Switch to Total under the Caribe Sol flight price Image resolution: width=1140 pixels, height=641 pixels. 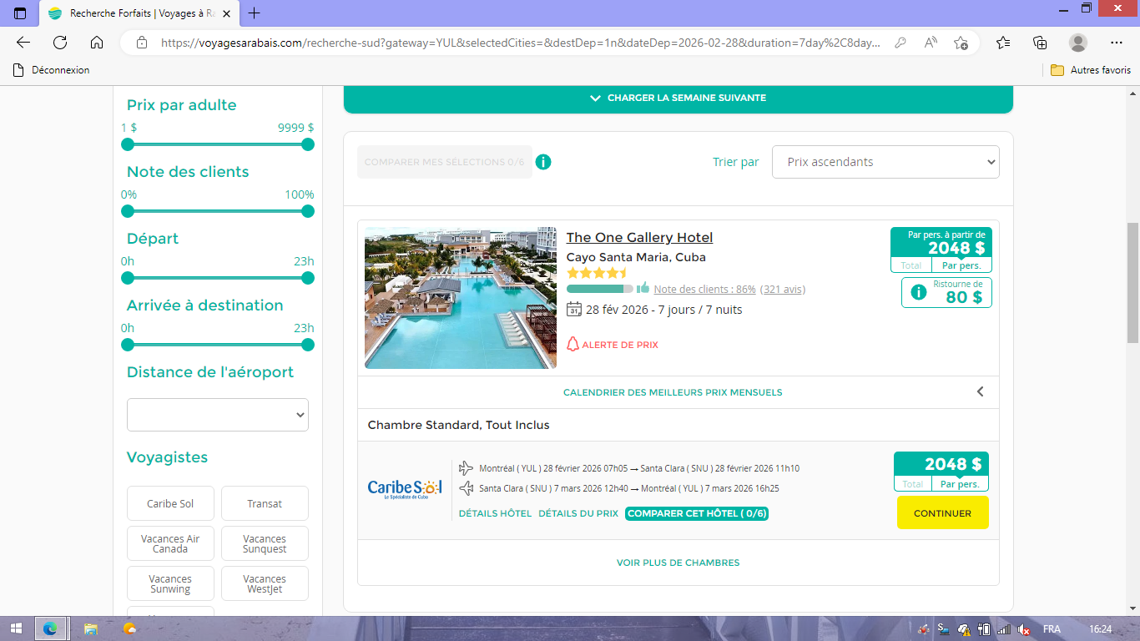pos(913,484)
